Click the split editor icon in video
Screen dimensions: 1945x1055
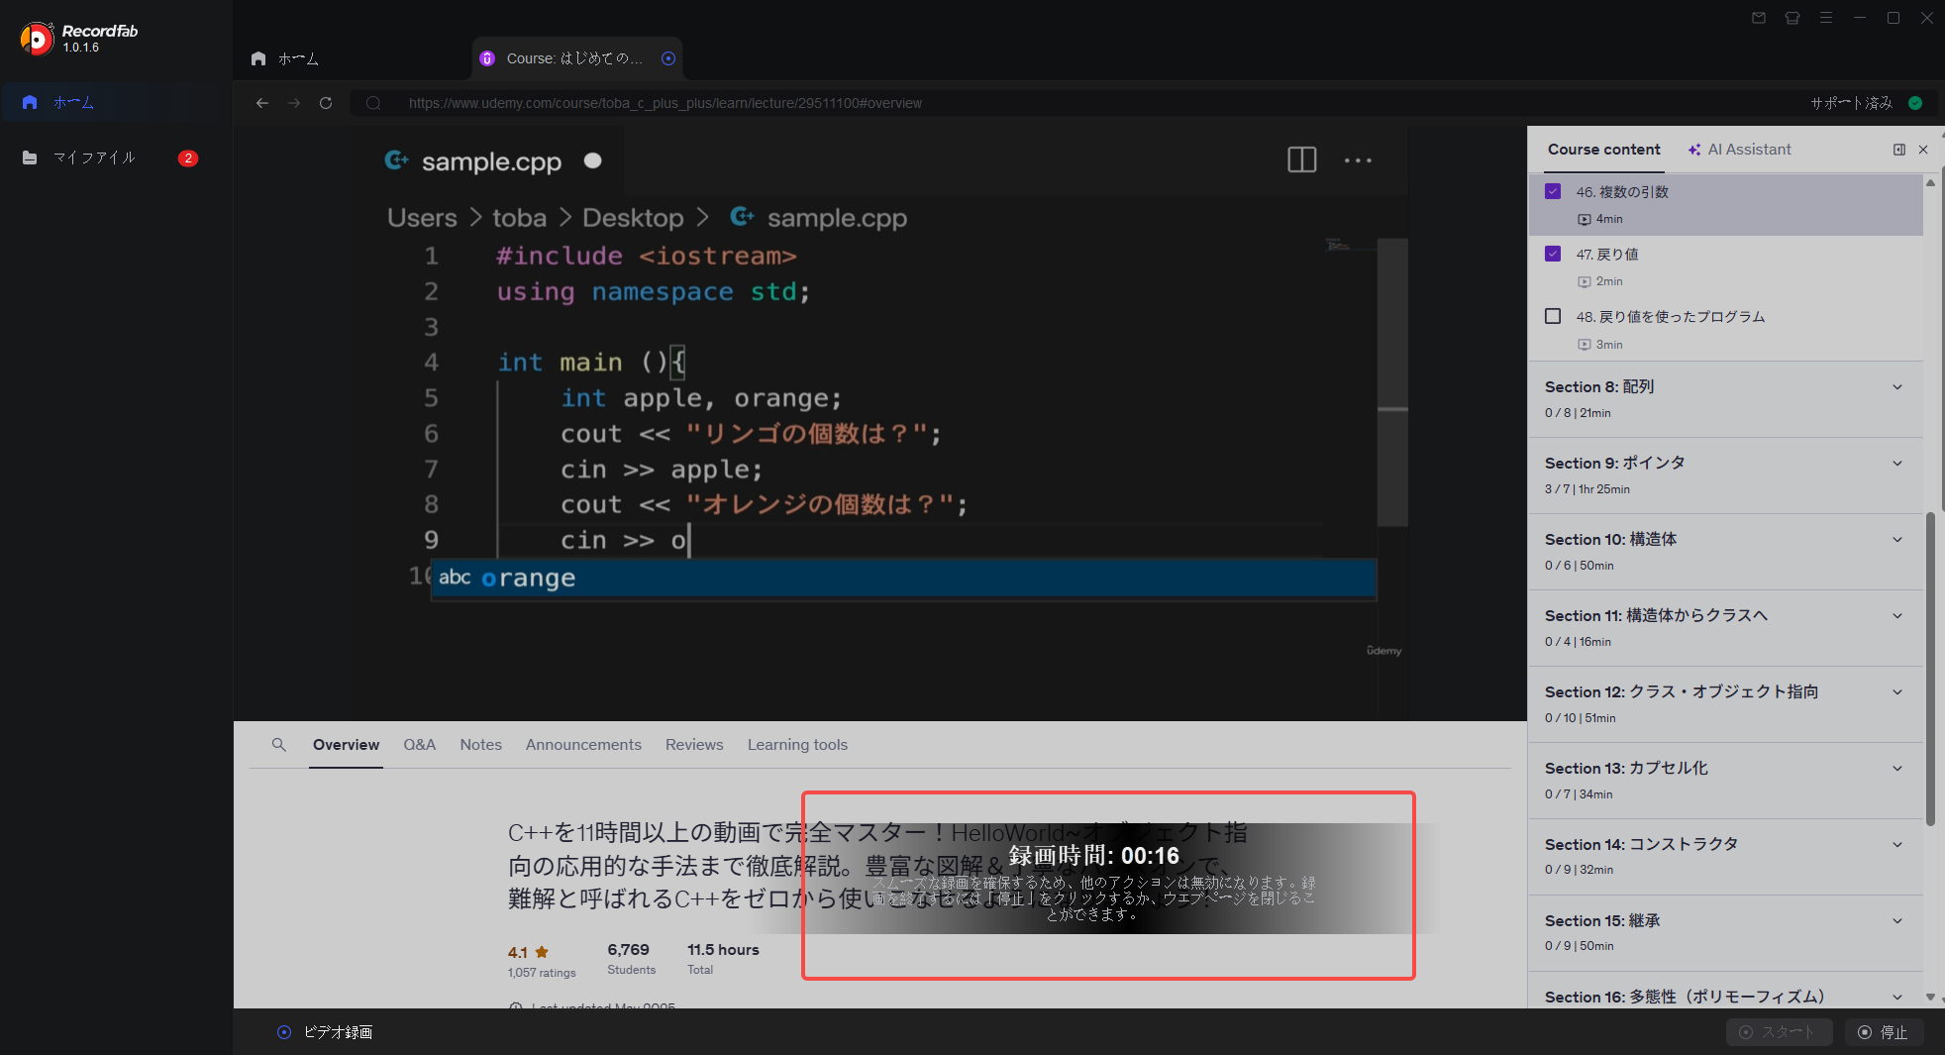point(1301,159)
